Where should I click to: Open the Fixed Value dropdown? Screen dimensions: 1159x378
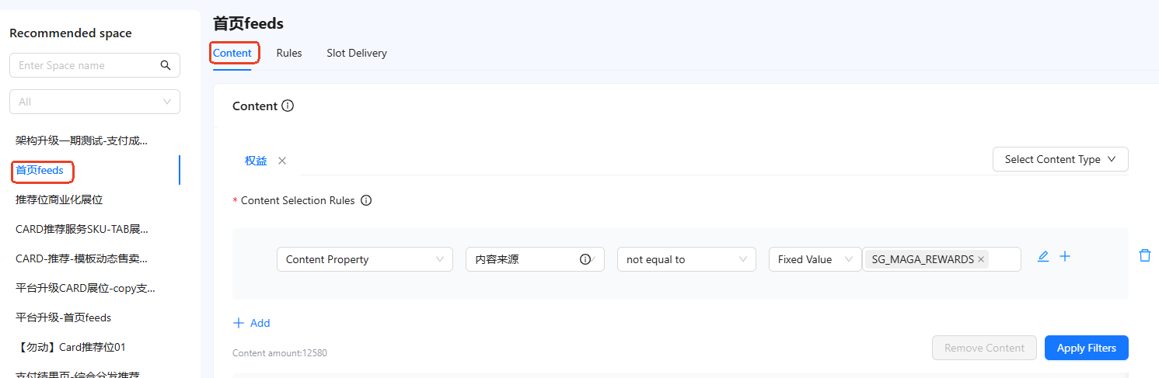815,259
